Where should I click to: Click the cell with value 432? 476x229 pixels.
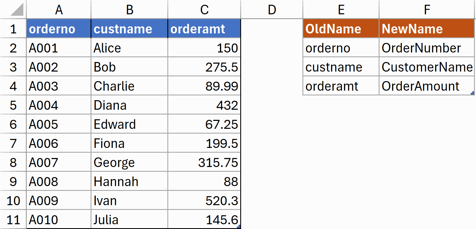coord(204,105)
